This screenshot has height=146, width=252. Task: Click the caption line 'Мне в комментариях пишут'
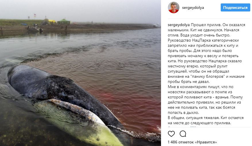[200, 87]
